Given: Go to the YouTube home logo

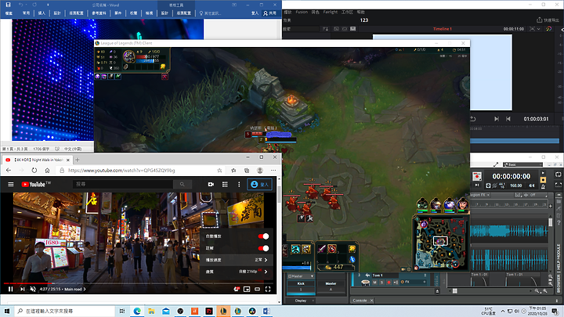Looking at the screenshot, I should pos(35,185).
